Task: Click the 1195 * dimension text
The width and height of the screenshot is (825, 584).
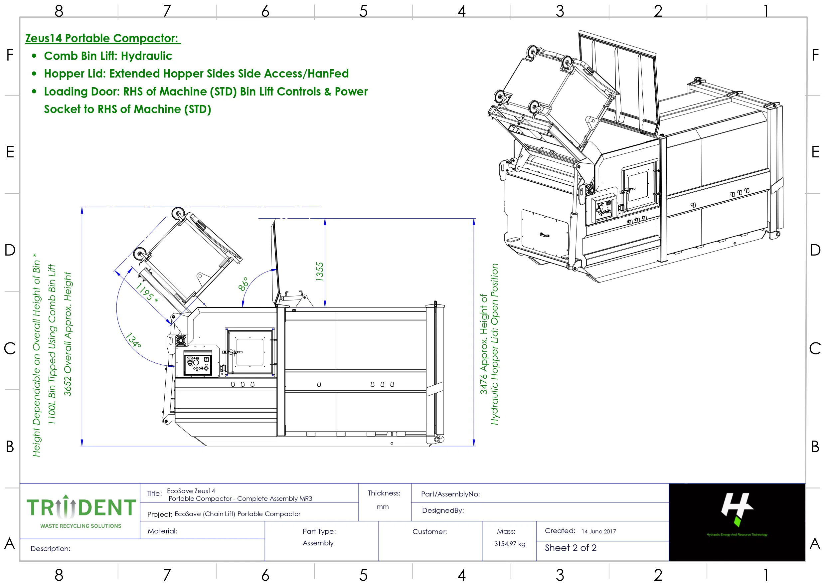Action: tap(147, 292)
